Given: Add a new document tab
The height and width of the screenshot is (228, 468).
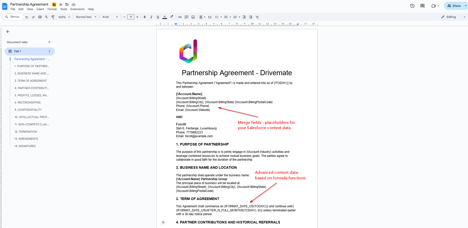Looking at the screenshot, I should point(49,42).
